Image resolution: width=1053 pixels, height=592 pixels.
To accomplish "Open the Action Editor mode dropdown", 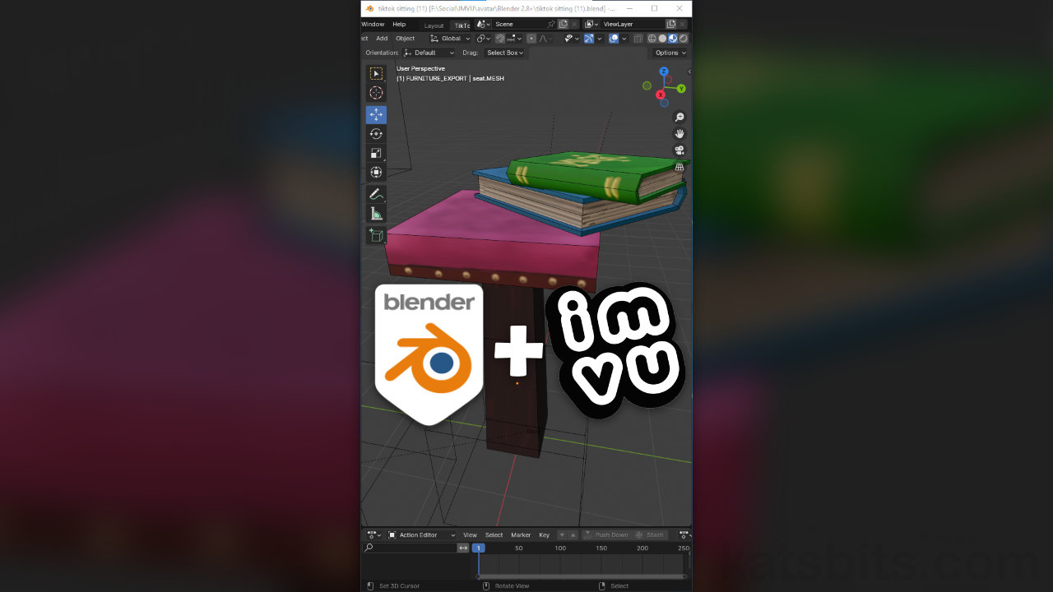I will (421, 535).
